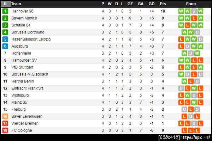
Task: Click the green rank 1 badge
Action: pyautogui.click(x=5, y=11)
